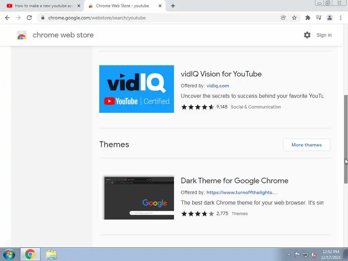This screenshot has width=348, height=261.
Task: Open the share page icon
Action: click(283, 18)
